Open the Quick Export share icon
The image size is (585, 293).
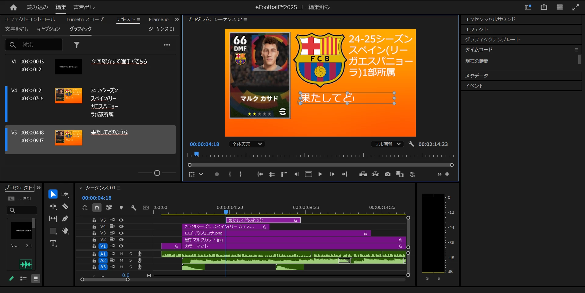(x=544, y=7)
